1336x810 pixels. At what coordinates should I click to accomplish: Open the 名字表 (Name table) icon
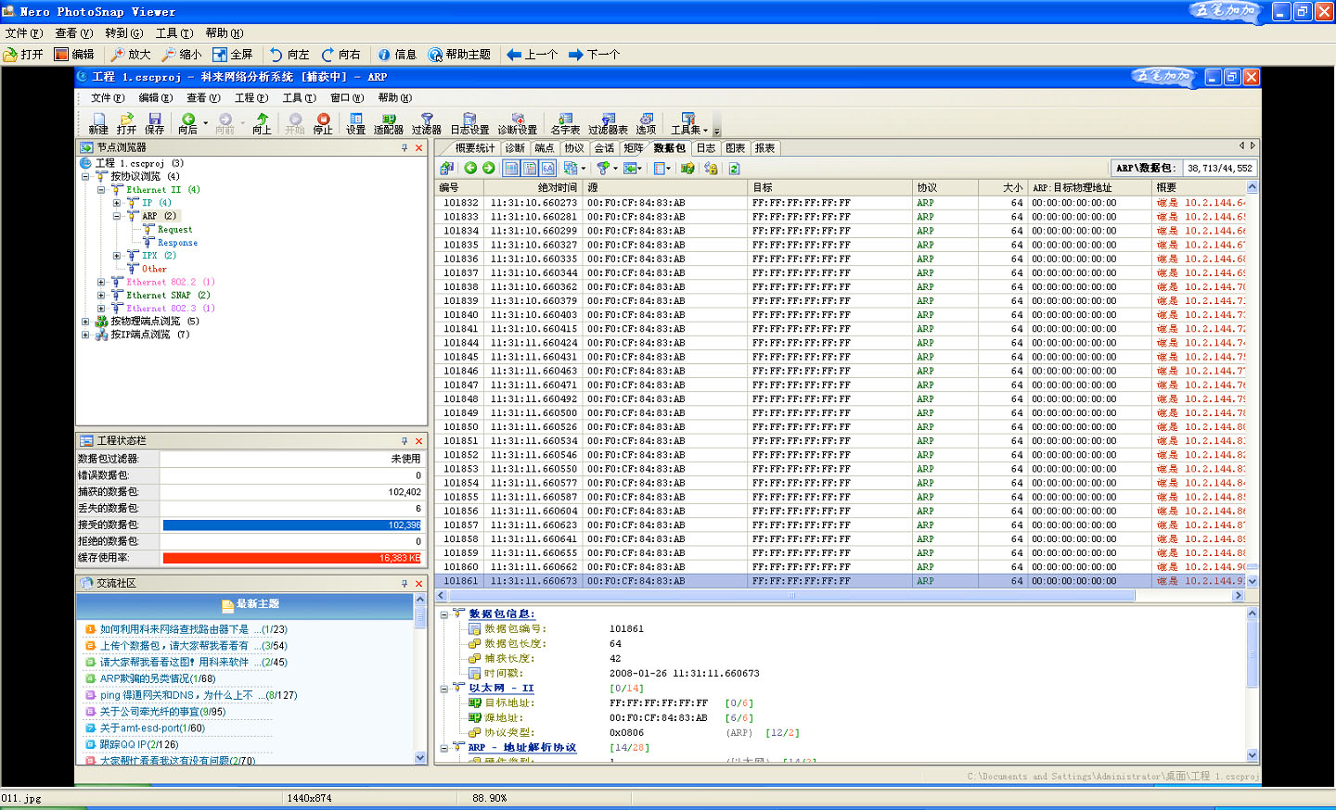pyautogui.click(x=565, y=120)
